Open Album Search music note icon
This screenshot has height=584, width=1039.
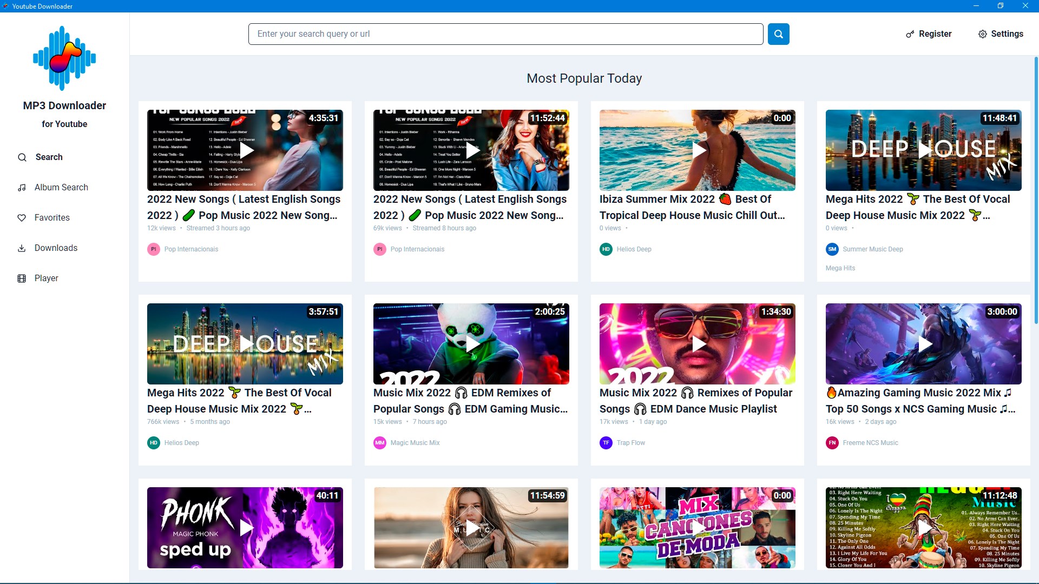[x=22, y=188]
